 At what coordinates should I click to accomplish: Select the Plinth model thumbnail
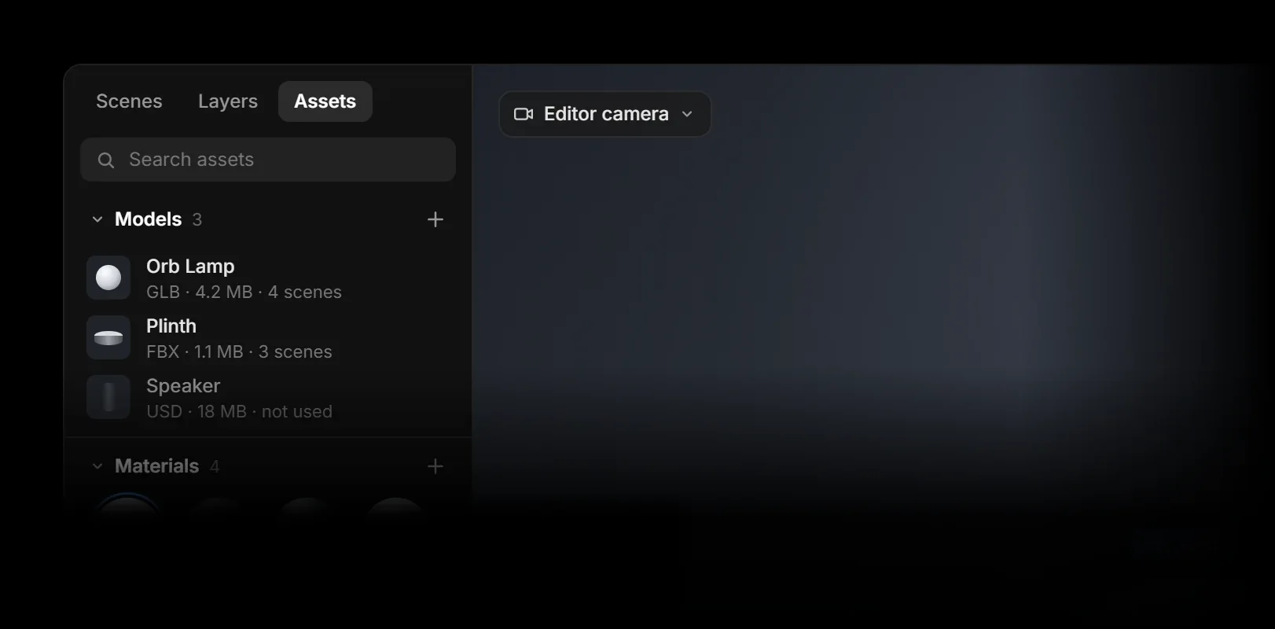(x=108, y=337)
